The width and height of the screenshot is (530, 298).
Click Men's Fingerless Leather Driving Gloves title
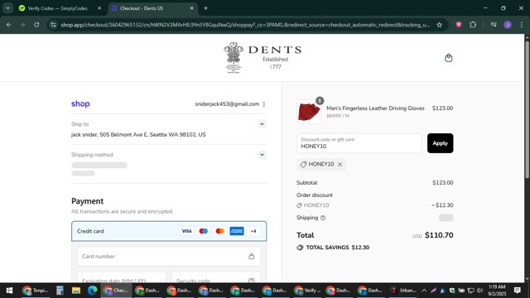click(375, 108)
